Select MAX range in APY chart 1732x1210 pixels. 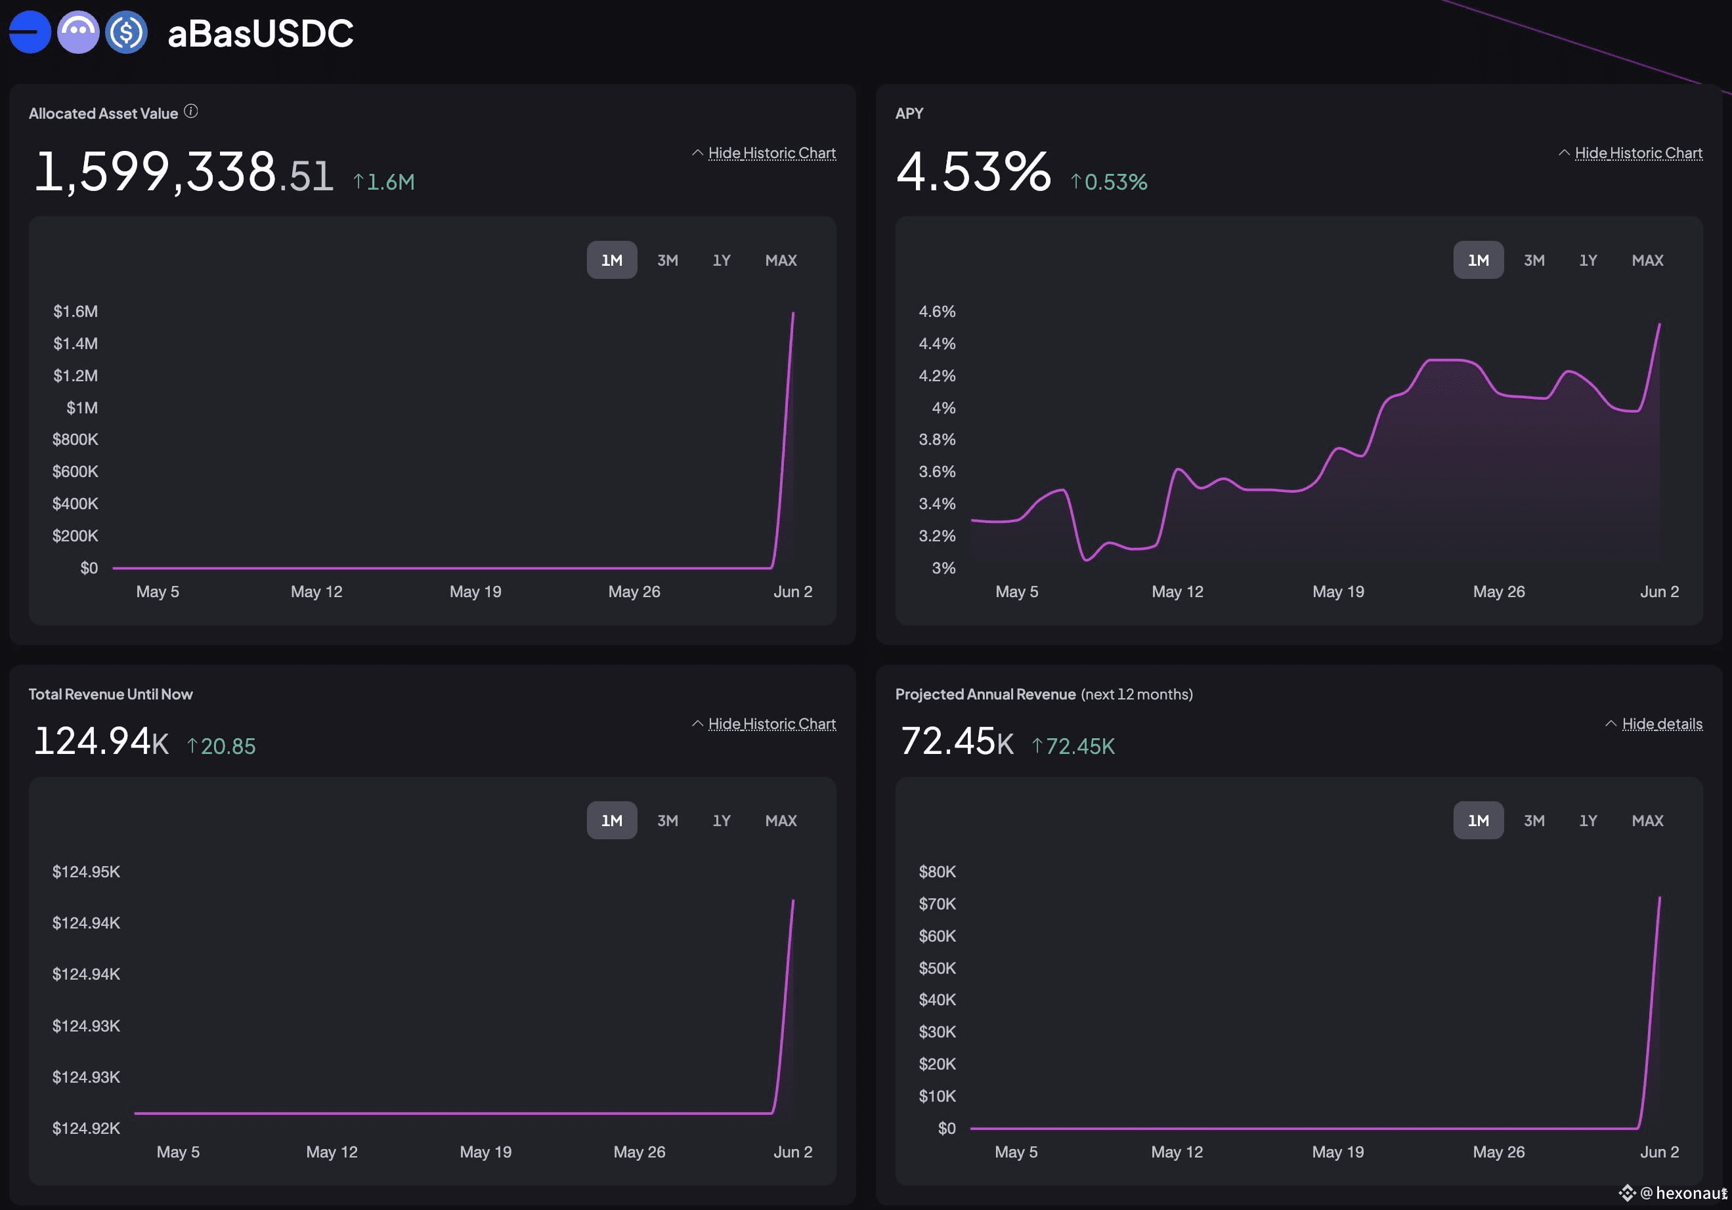click(x=1647, y=260)
